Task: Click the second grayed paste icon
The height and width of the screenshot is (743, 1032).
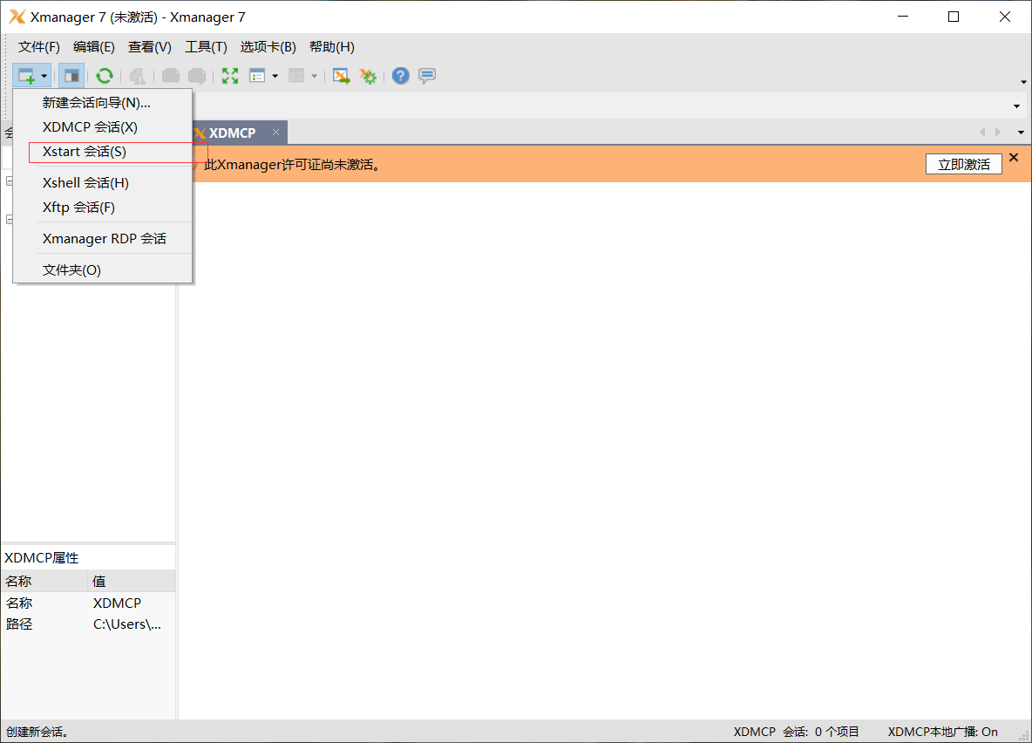Action: [197, 76]
